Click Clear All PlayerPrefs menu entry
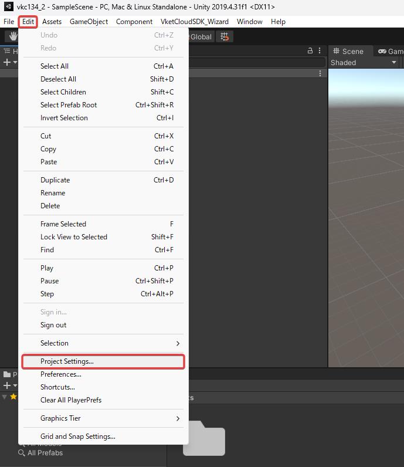This screenshot has width=404, height=467. pyautogui.click(x=71, y=400)
